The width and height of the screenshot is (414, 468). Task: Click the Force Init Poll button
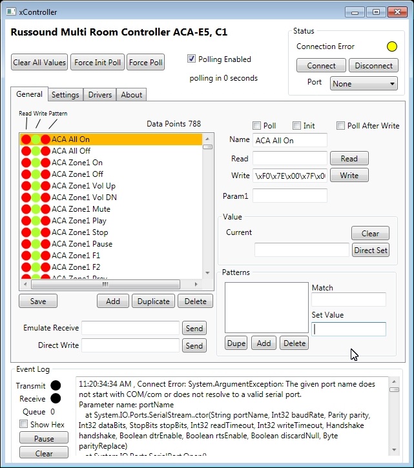coord(98,63)
